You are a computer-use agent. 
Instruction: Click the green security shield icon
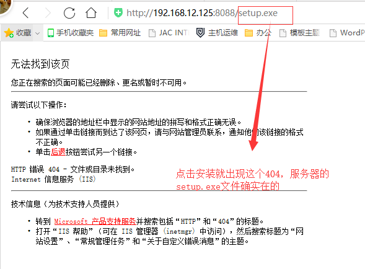[x=118, y=12]
